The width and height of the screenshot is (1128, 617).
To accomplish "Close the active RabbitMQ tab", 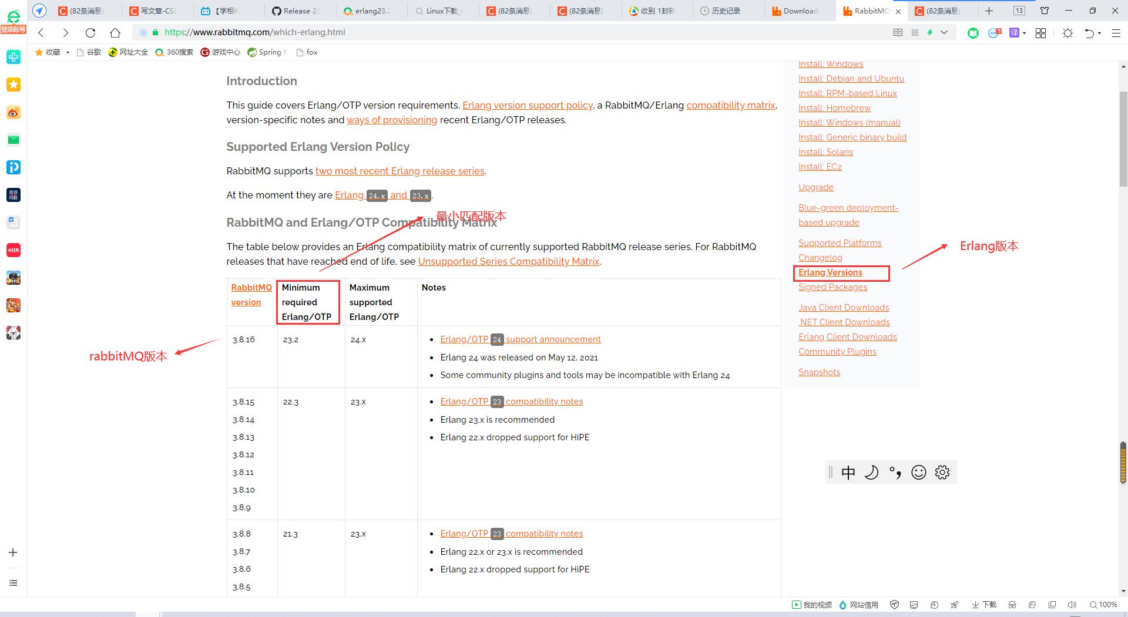I will point(898,11).
